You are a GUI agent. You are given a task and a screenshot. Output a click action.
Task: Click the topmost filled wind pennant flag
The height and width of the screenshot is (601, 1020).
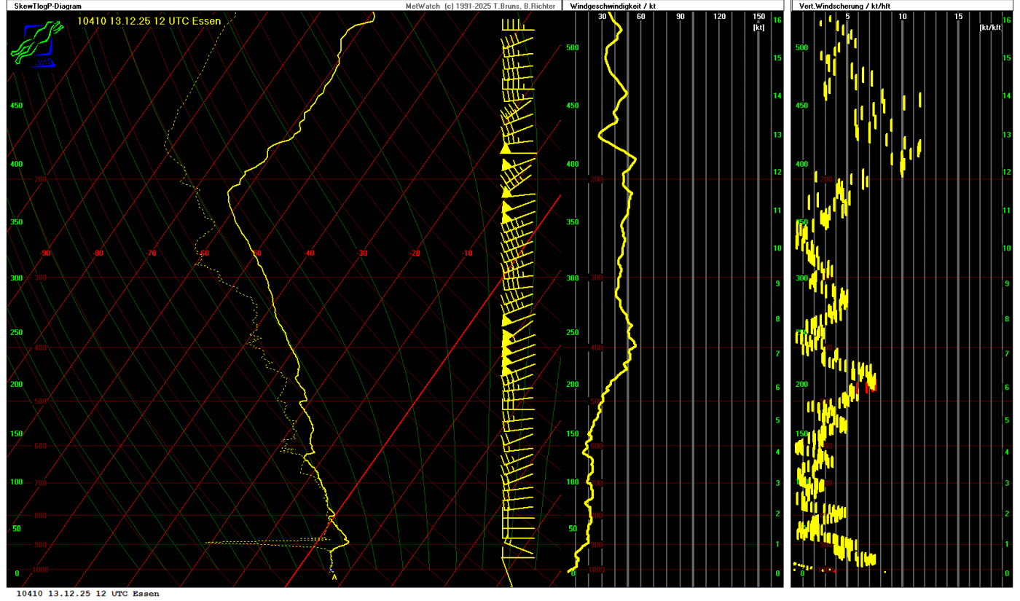pyautogui.click(x=506, y=148)
